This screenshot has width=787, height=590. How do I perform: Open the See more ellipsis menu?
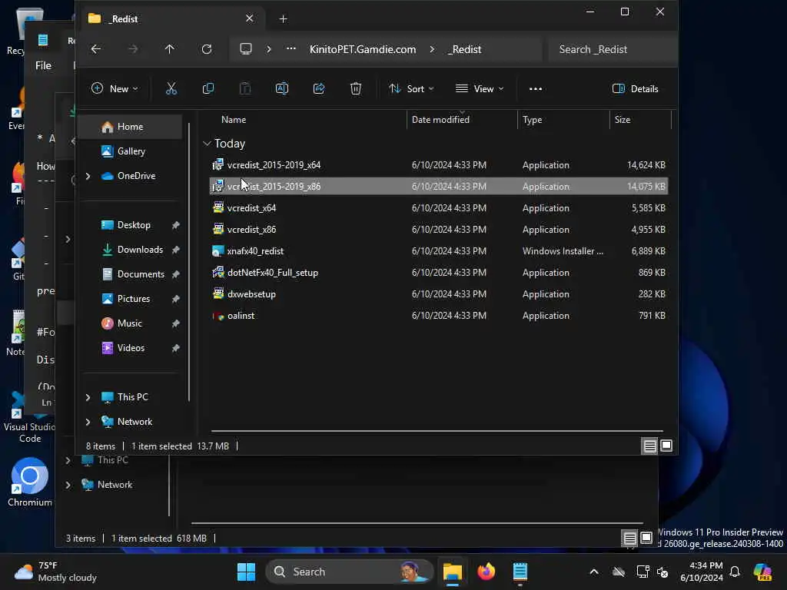pyautogui.click(x=536, y=89)
